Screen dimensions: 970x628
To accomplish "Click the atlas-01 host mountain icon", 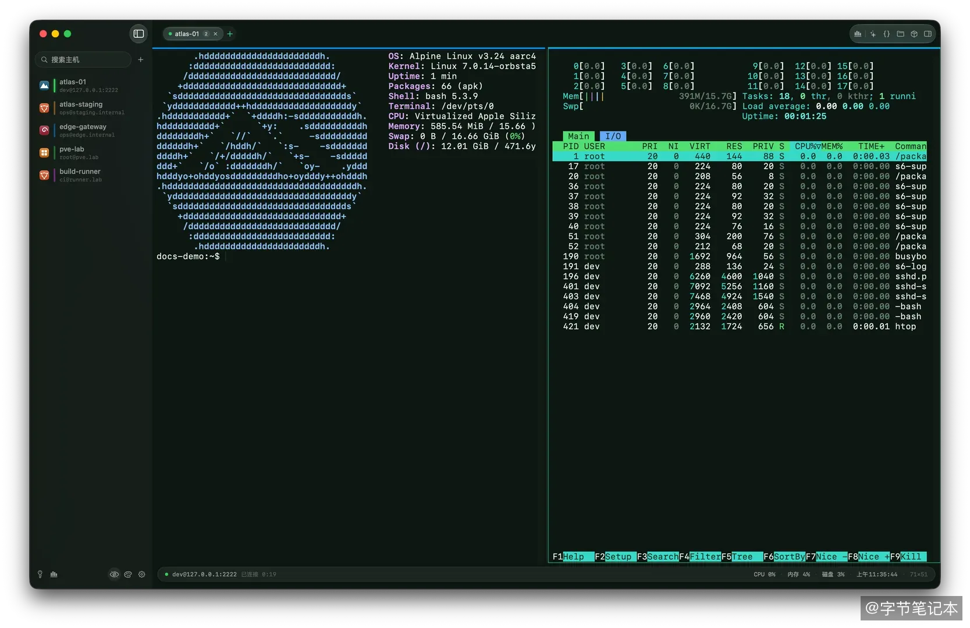I will tap(44, 85).
